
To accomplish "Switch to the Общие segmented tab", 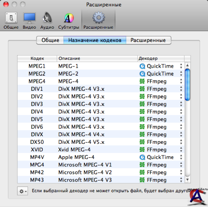I will [50, 40].
